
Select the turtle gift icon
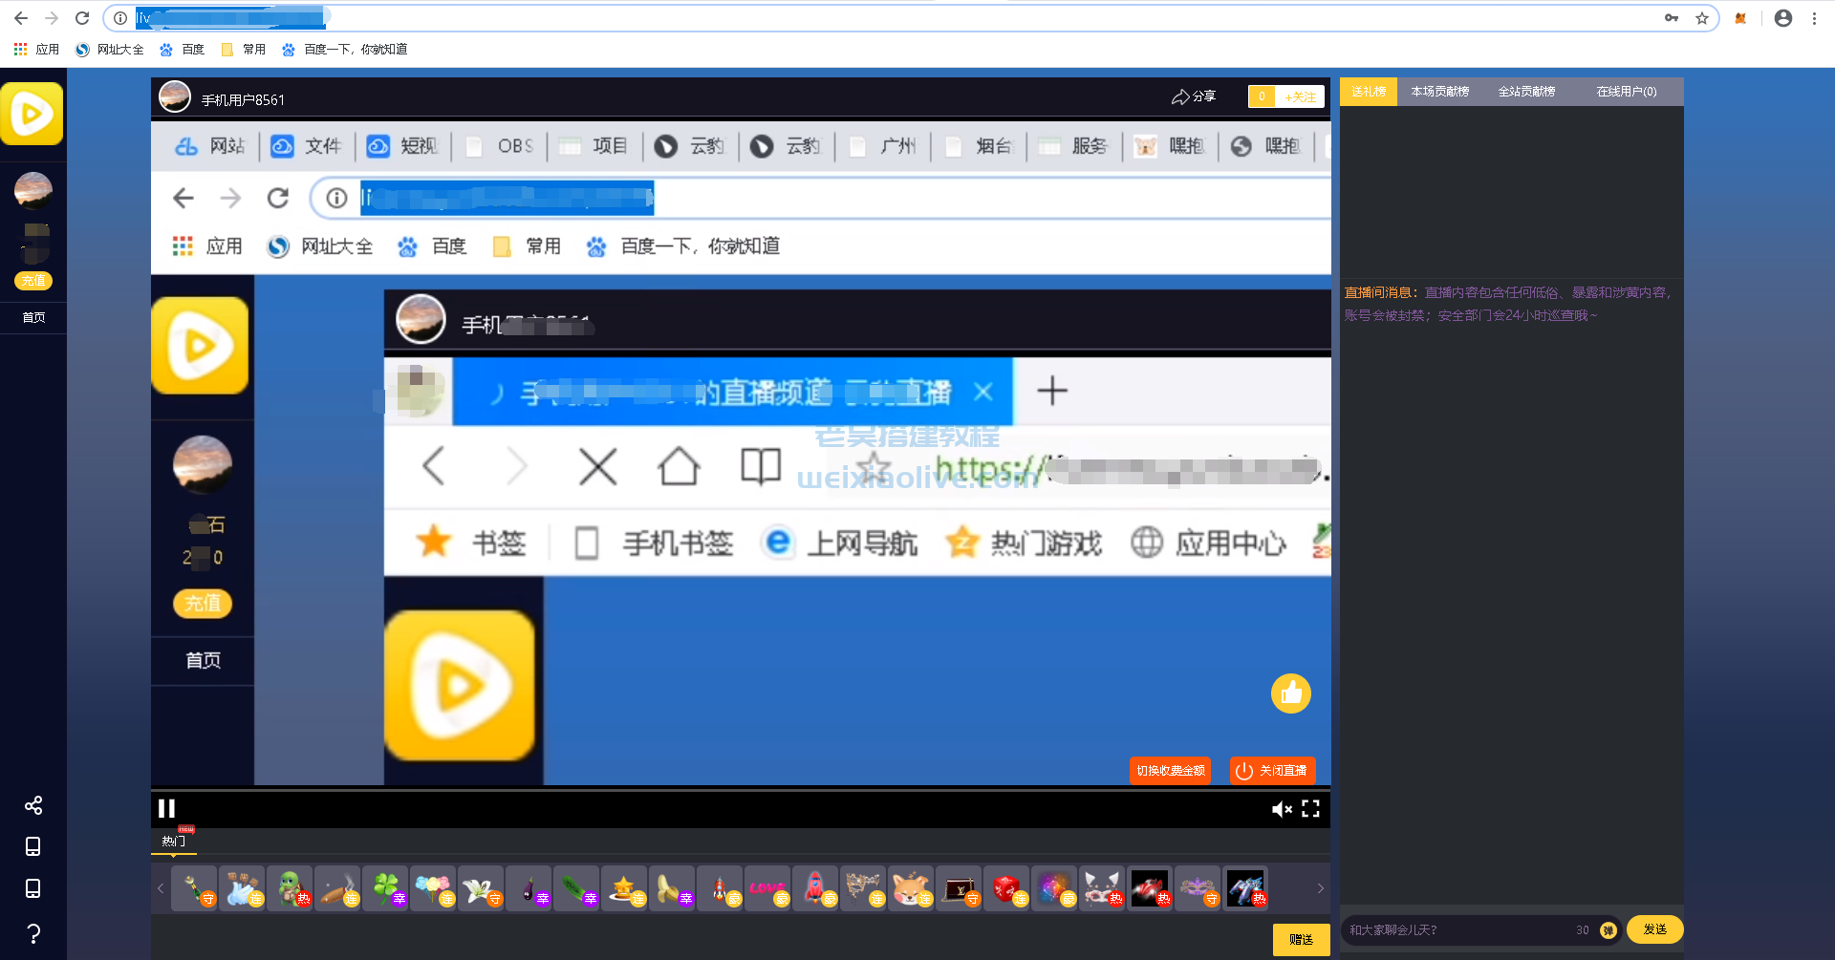coord(290,886)
